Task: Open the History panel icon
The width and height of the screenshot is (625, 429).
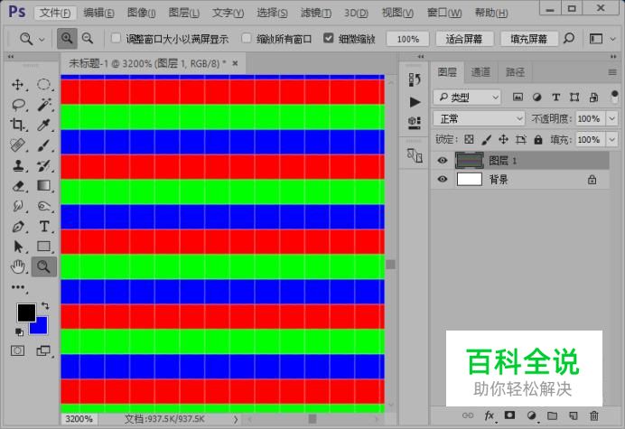Action: [x=415, y=79]
